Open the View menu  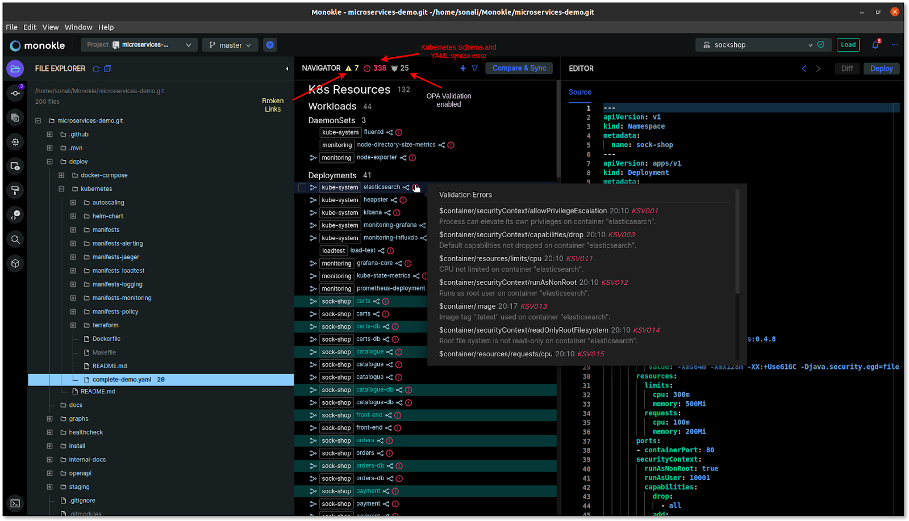[50, 27]
